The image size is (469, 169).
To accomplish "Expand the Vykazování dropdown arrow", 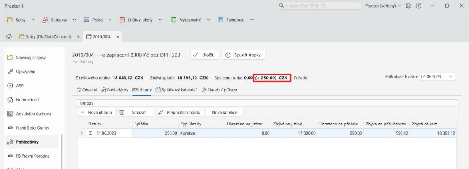I will click(x=208, y=20).
